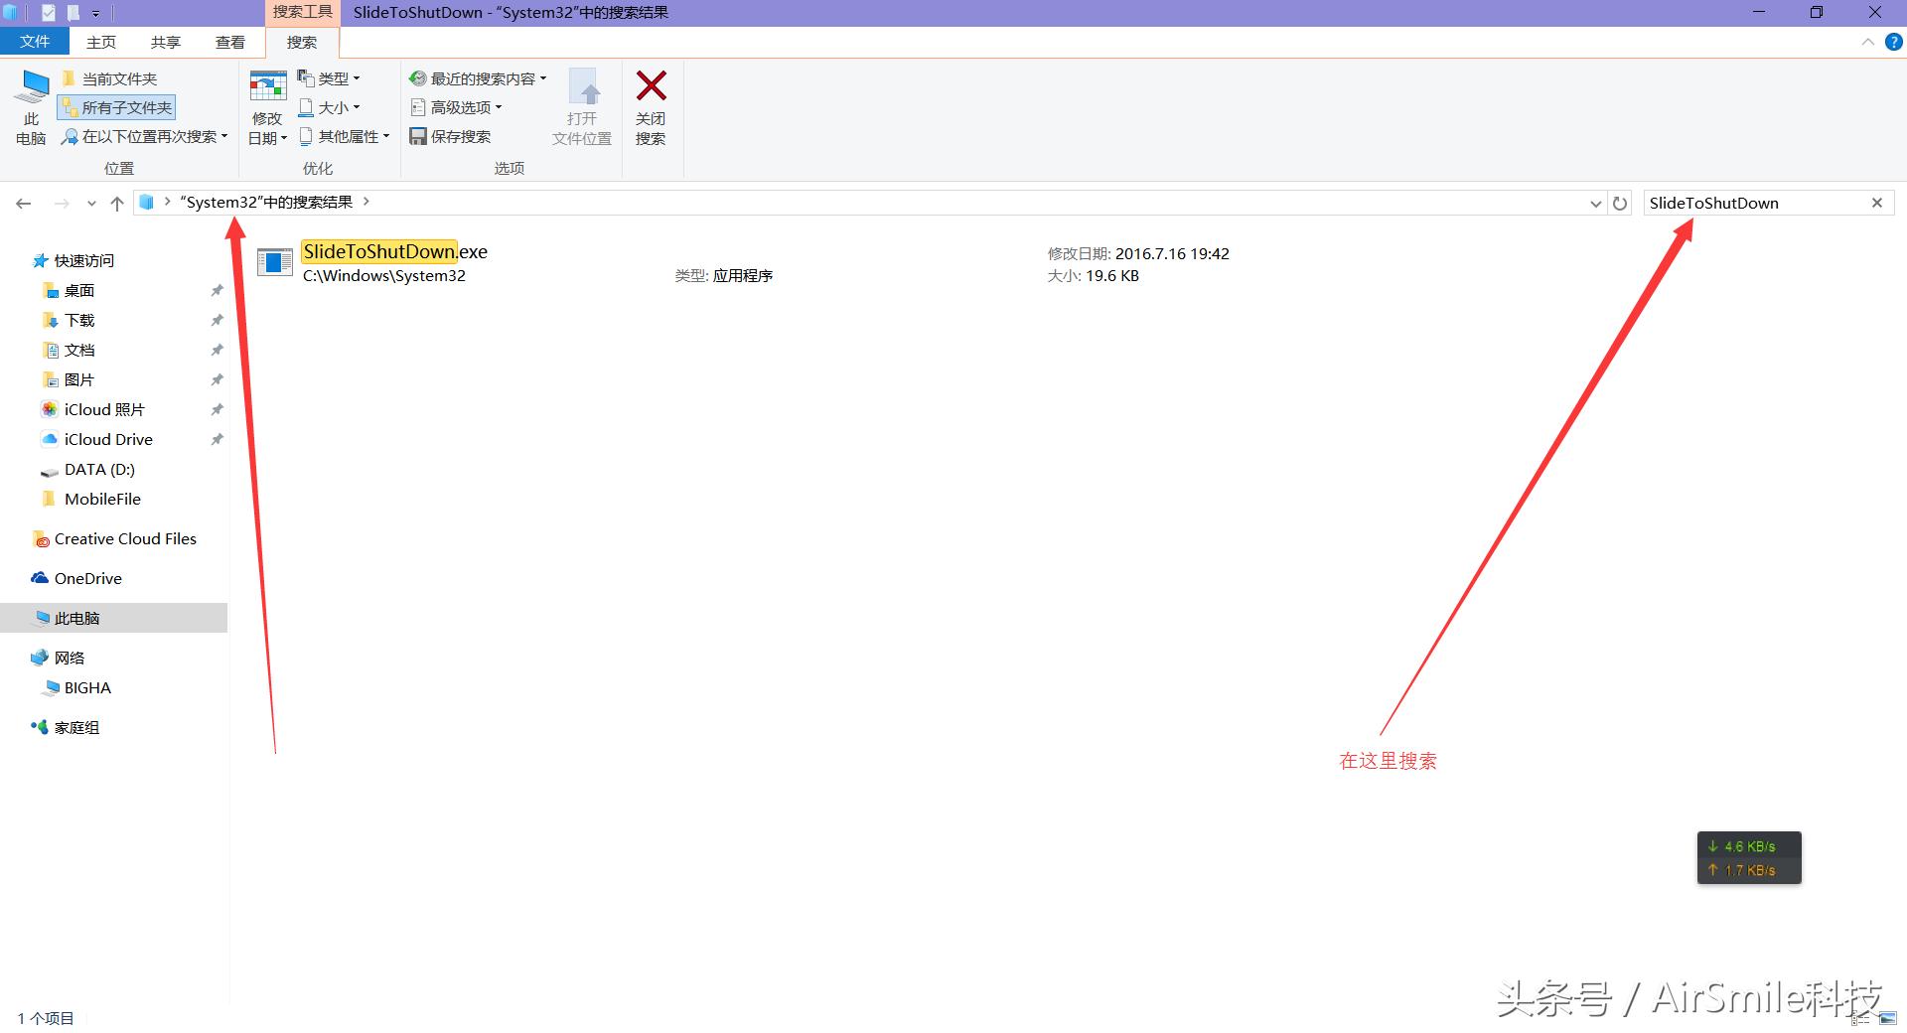1907x1033 pixels.
Task: Clear the SlideToShutDown search box
Action: point(1876,203)
